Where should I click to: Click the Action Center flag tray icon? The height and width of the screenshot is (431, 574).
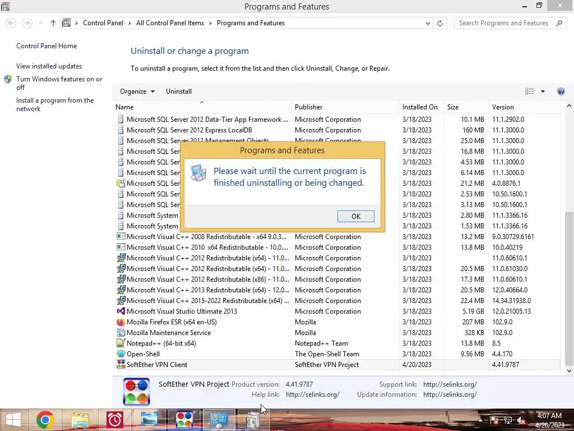[x=494, y=420]
